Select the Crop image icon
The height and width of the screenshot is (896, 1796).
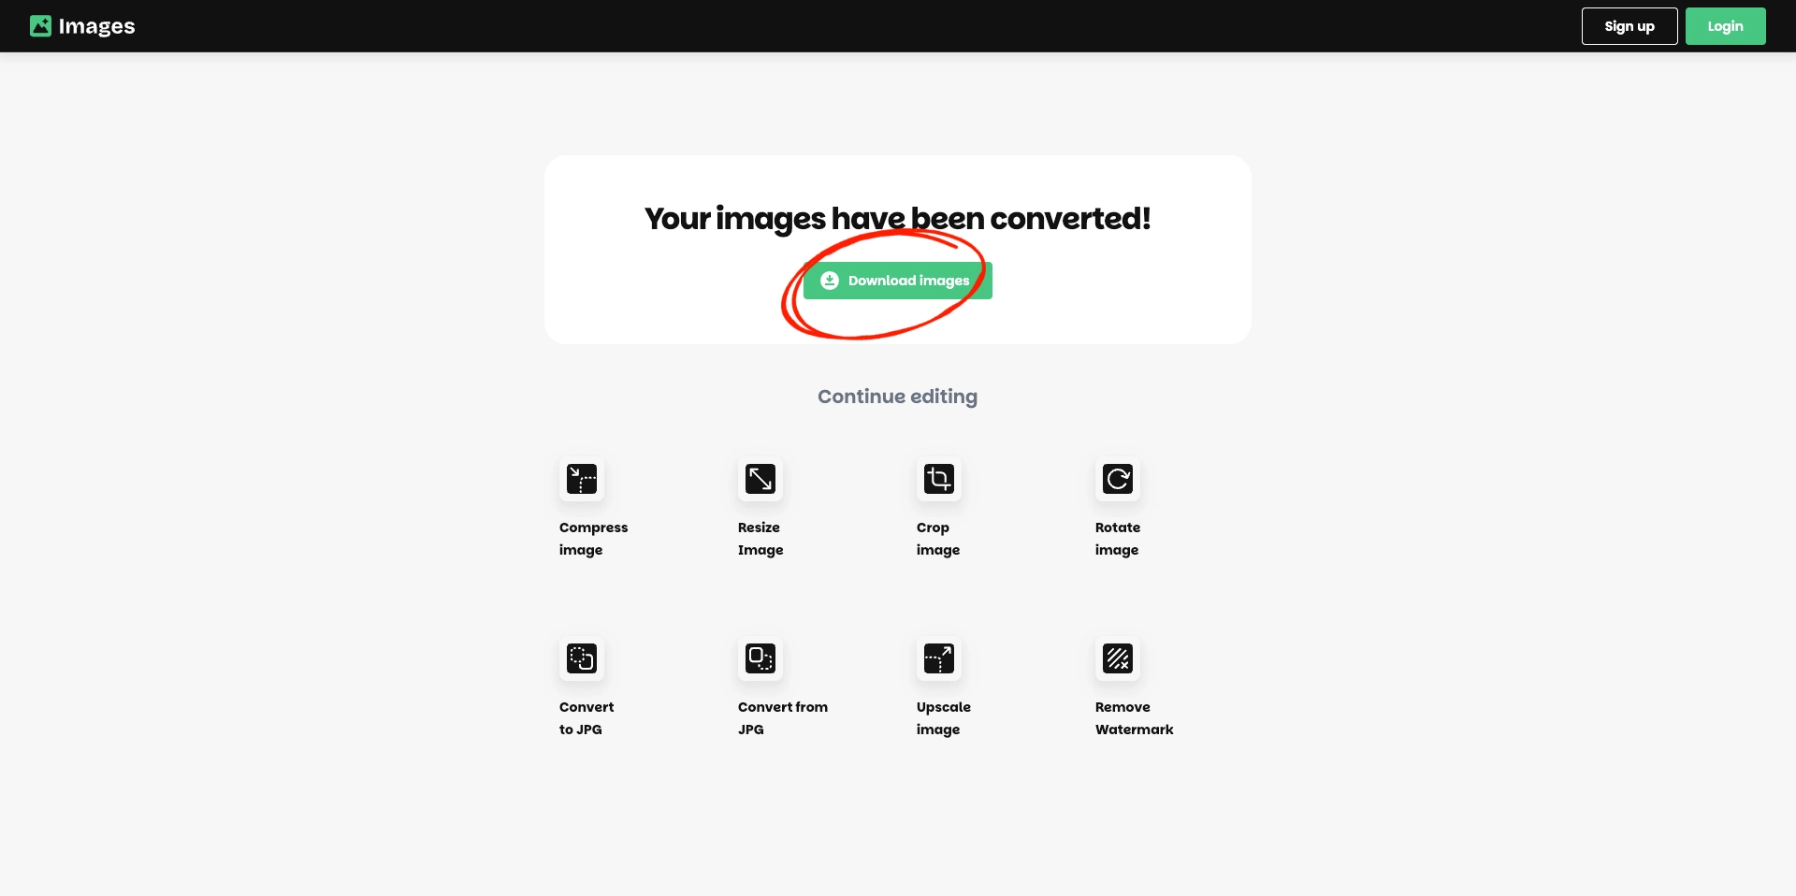(x=939, y=479)
